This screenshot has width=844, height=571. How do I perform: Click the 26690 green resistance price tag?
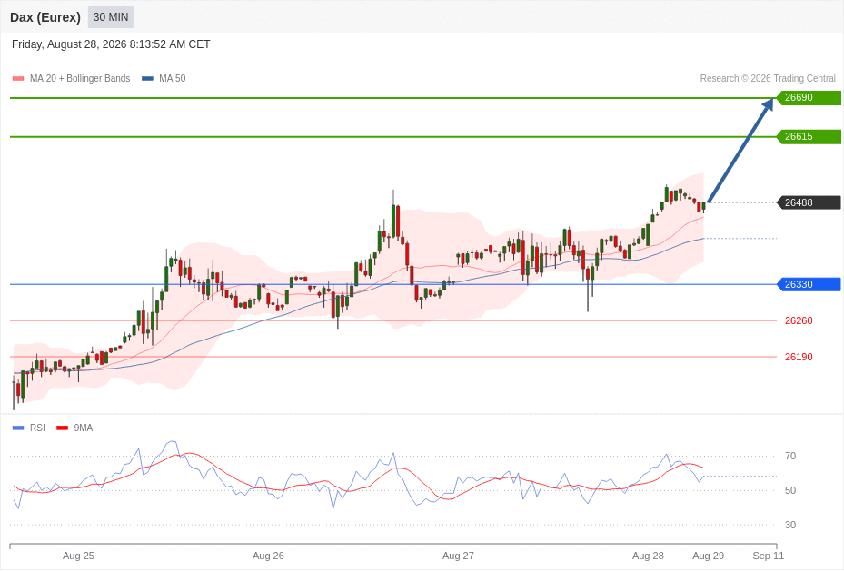809,98
